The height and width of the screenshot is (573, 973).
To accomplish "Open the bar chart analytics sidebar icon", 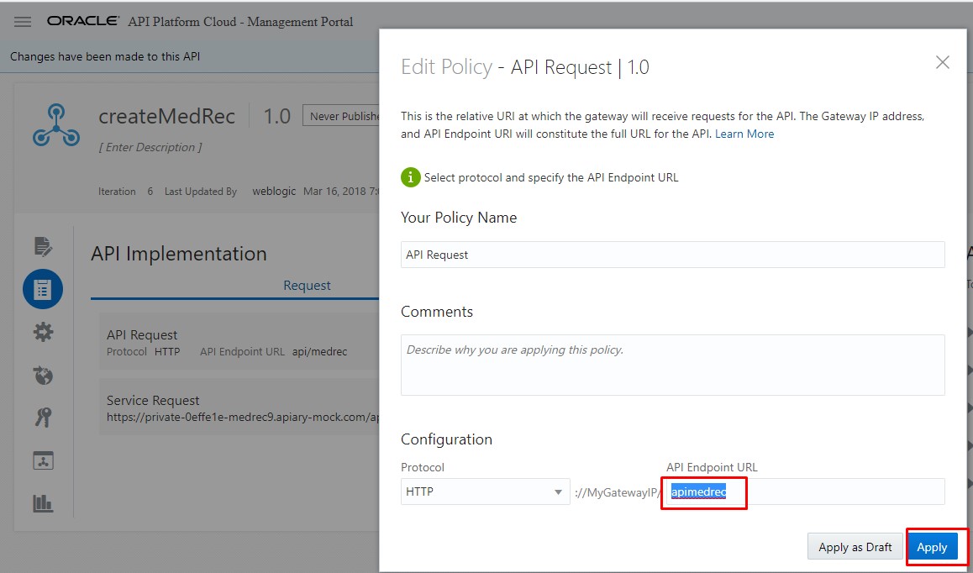I will click(x=43, y=503).
